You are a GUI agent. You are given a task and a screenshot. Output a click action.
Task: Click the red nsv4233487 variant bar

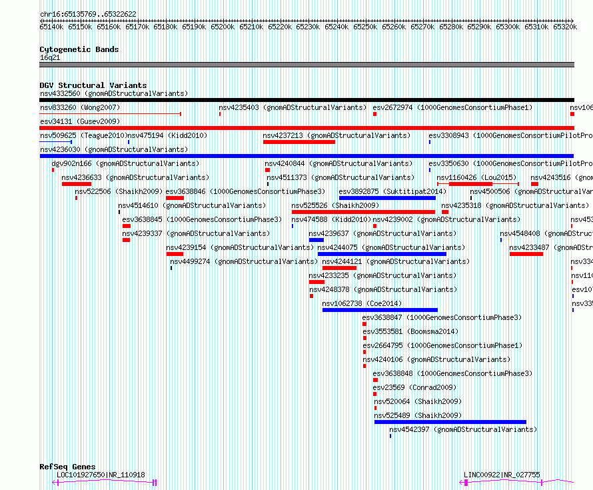pos(526,254)
